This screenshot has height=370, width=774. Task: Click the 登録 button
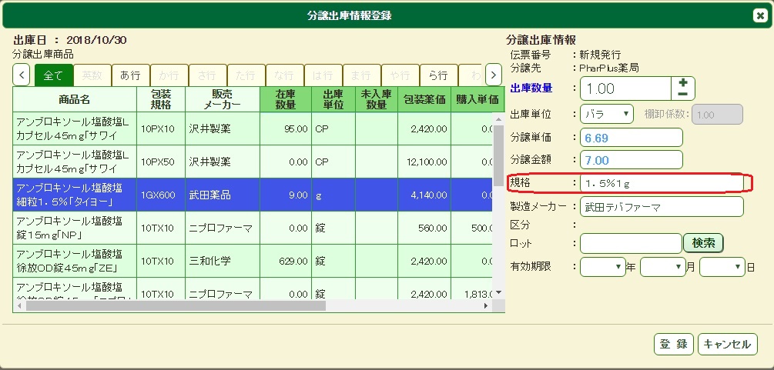pos(674,345)
